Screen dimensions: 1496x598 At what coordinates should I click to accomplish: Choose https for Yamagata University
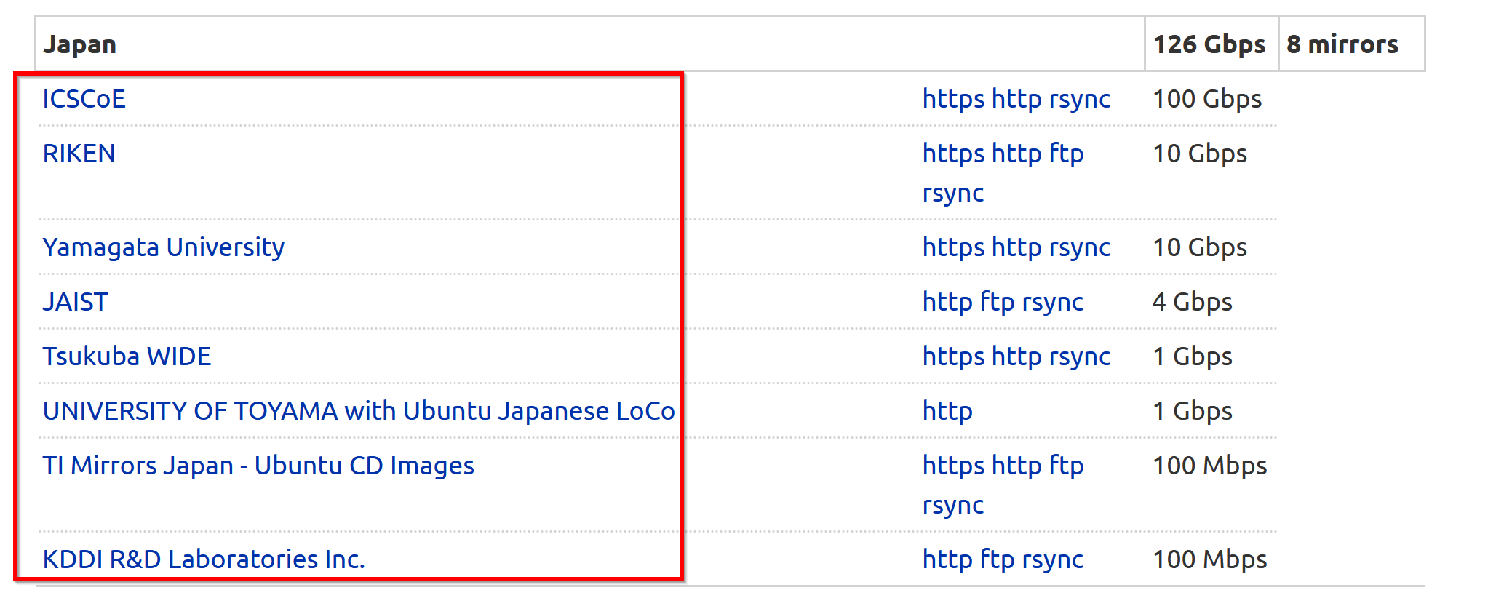(953, 247)
